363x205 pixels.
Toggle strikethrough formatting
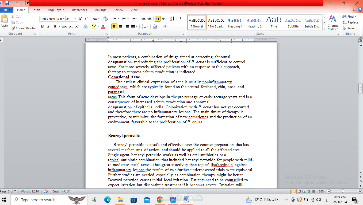[x=64, y=26]
